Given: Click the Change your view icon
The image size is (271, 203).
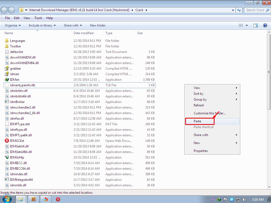Looking at the screenshot, I should click(x=241, y=25).
